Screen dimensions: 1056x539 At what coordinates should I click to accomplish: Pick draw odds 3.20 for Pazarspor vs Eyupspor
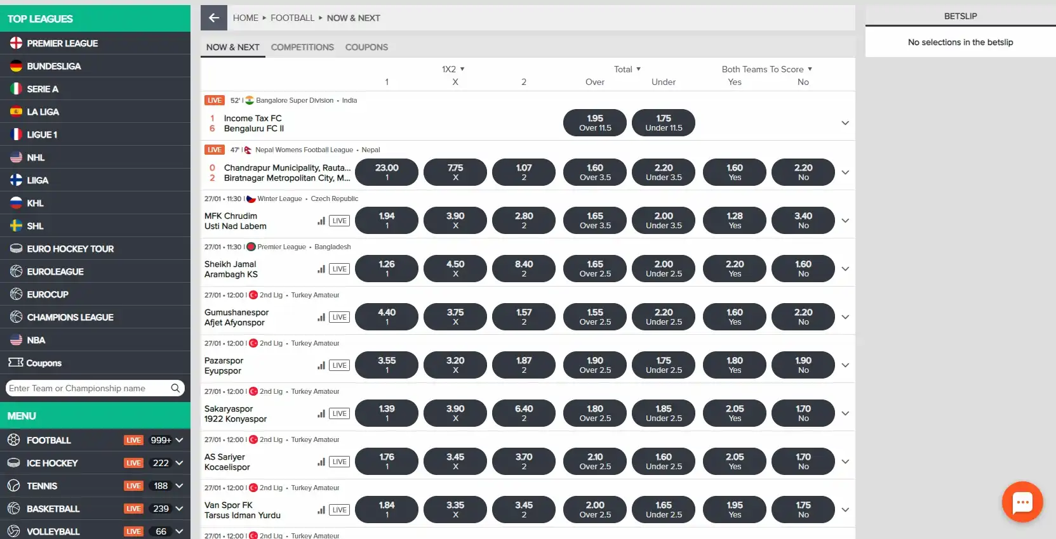coord(455,365)
